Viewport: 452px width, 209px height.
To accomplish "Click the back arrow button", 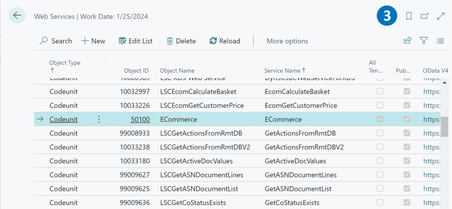I will pyautogui.click(x=17, y=15).
